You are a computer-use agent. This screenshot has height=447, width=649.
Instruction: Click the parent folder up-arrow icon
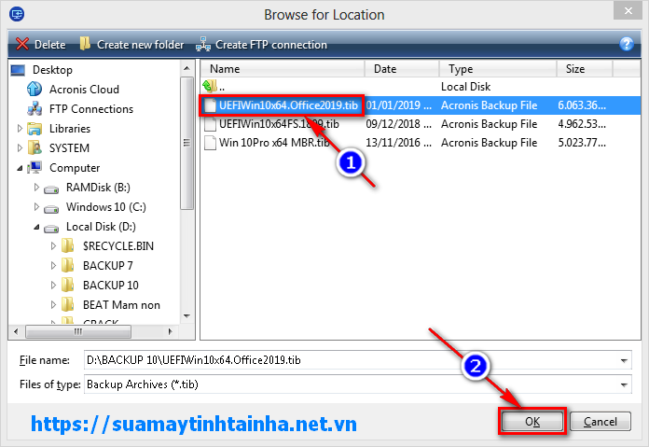coord(210,86)
